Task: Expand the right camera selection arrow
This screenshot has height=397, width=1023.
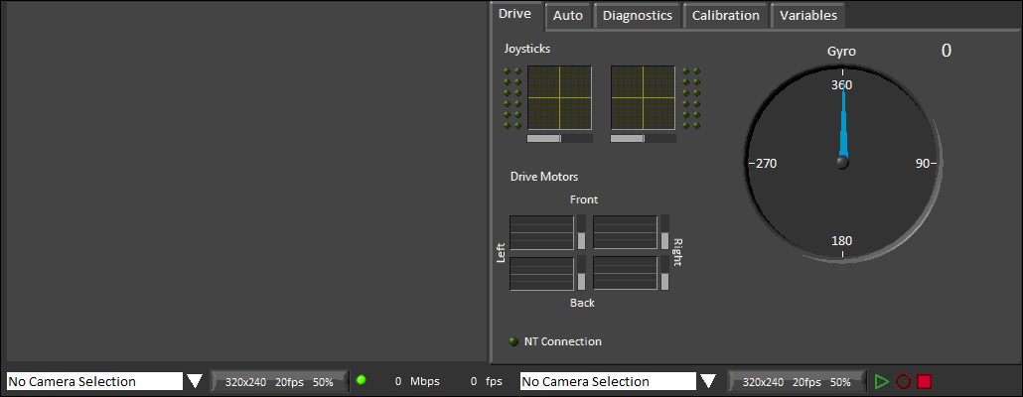Action: (708, 381)
